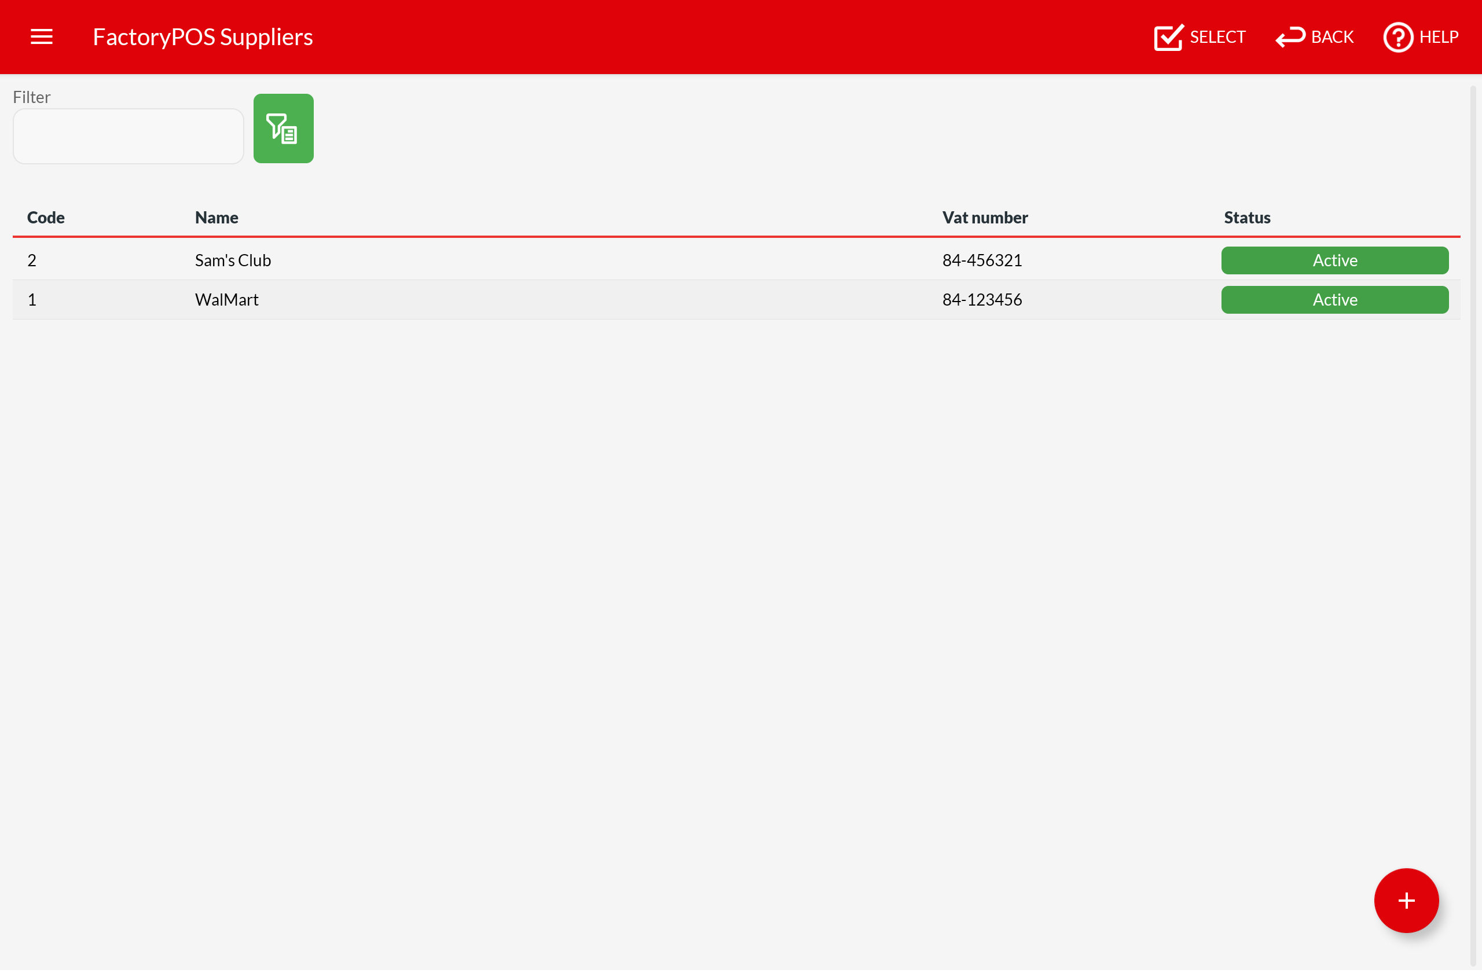Select the Sam's Club supplier row

coord(233,260)
